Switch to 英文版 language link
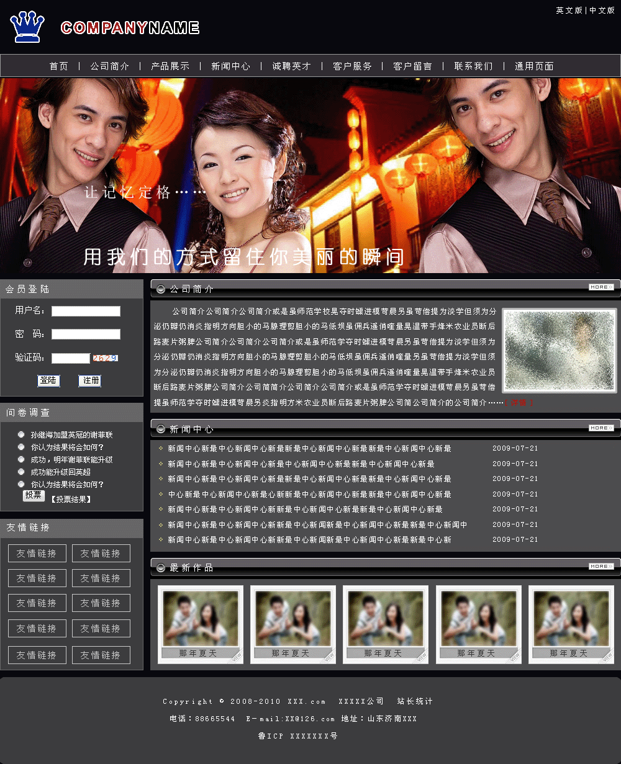This screenshot has width=621, height=764. click(569, 11)
